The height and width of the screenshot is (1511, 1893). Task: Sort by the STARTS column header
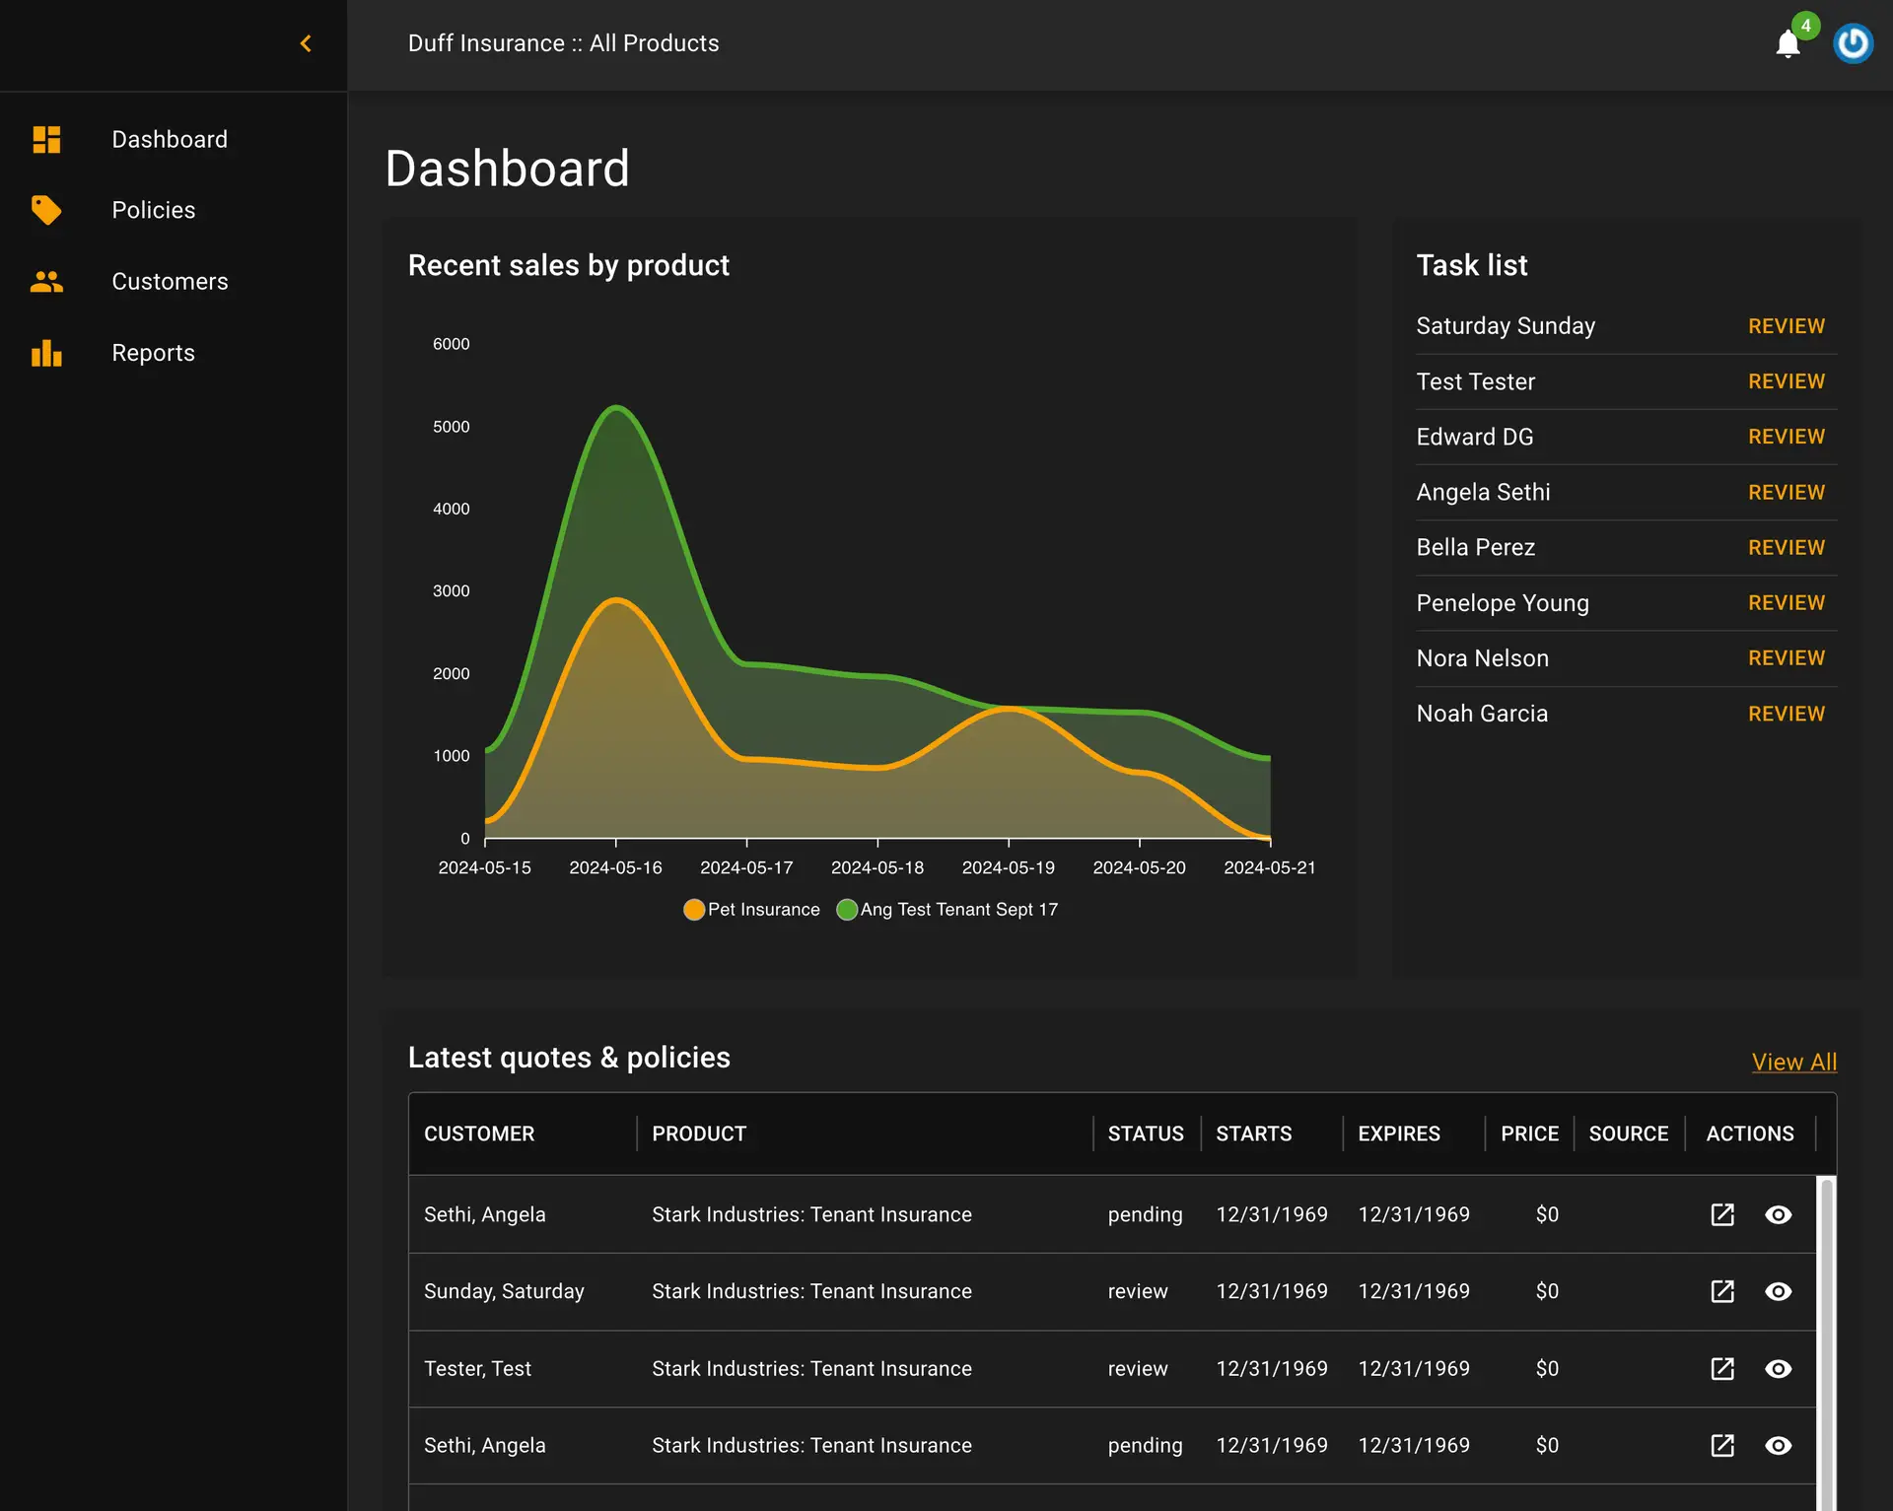pos(1253,1133)
